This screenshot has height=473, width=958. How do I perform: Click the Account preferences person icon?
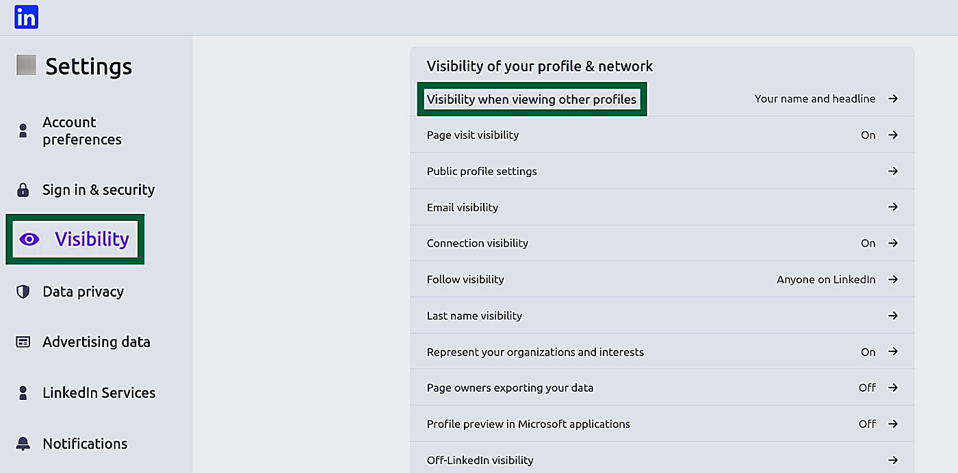coord(23,131)
